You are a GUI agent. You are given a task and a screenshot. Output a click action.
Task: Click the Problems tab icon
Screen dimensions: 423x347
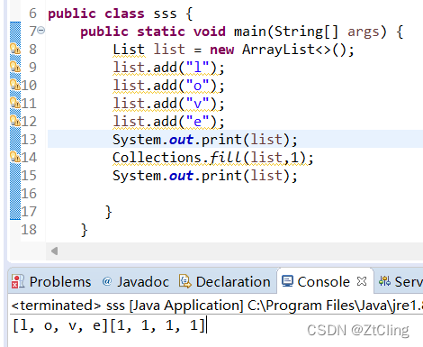18,282
